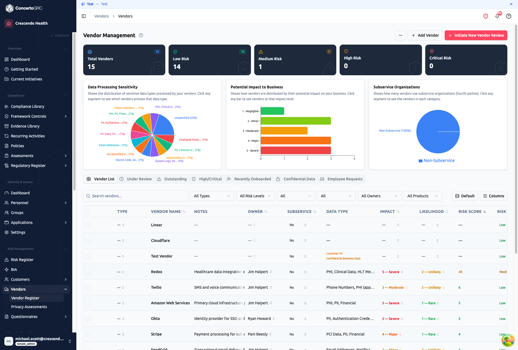Click the Search vendors input field
518x350 pixels.
136,196
